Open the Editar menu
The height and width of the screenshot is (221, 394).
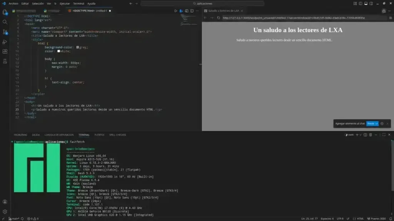pos(25,3)
